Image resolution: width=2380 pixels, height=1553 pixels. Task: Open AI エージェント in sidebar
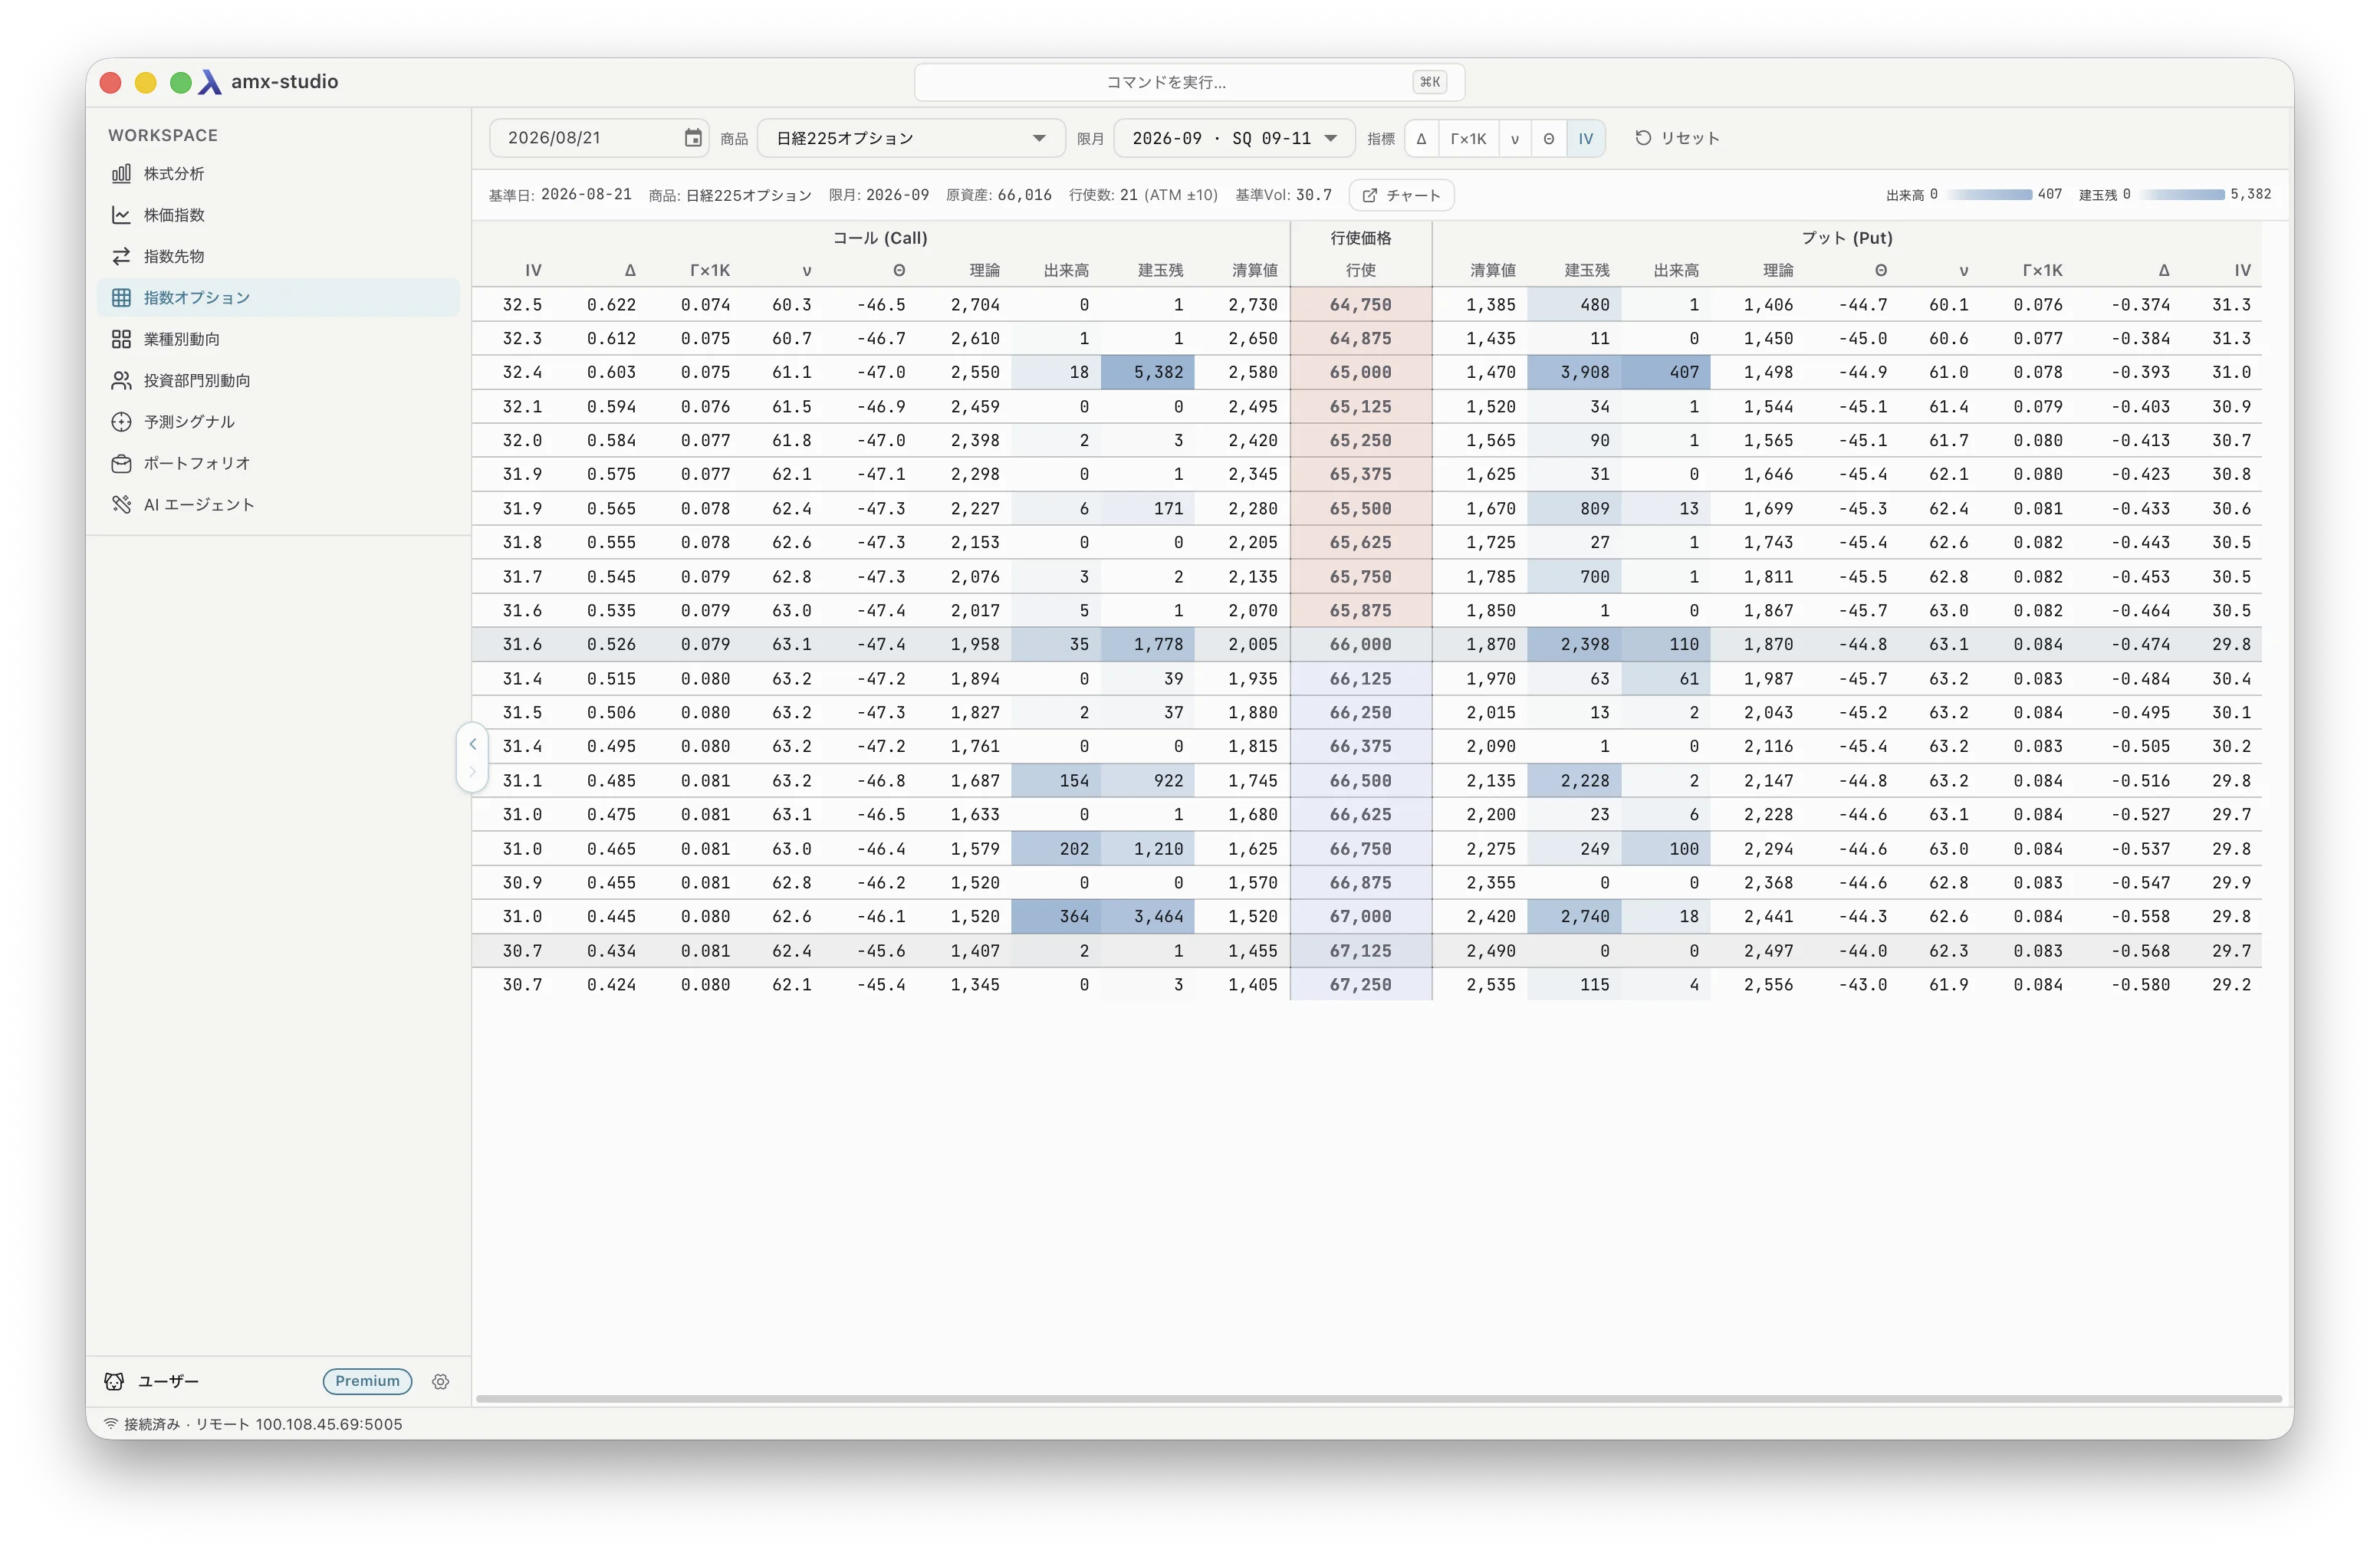(x=278, y=504)
